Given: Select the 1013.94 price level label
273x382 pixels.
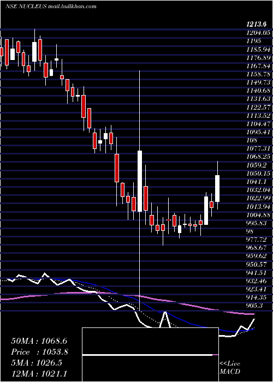Looking at the screenshot, I should click(x=258, y=207).
